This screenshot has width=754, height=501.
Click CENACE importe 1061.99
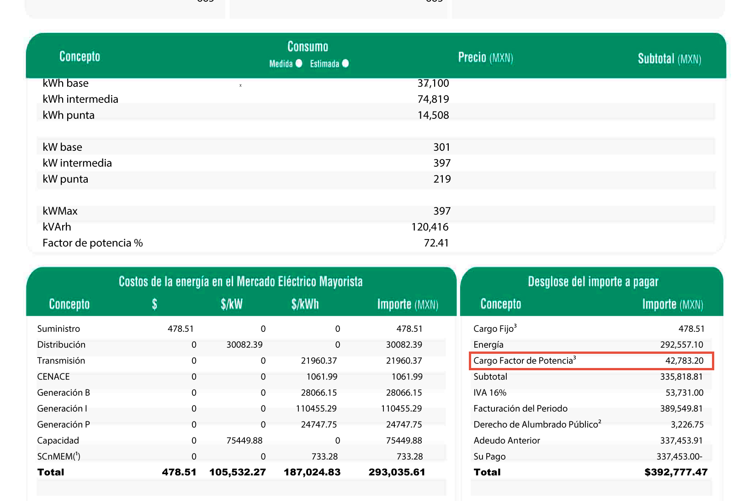pos(407,377)
